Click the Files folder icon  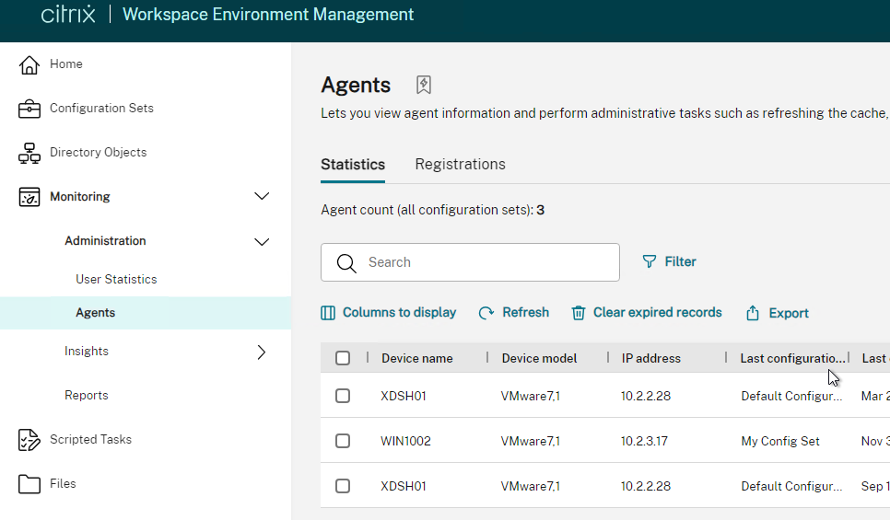click(29, 484)
